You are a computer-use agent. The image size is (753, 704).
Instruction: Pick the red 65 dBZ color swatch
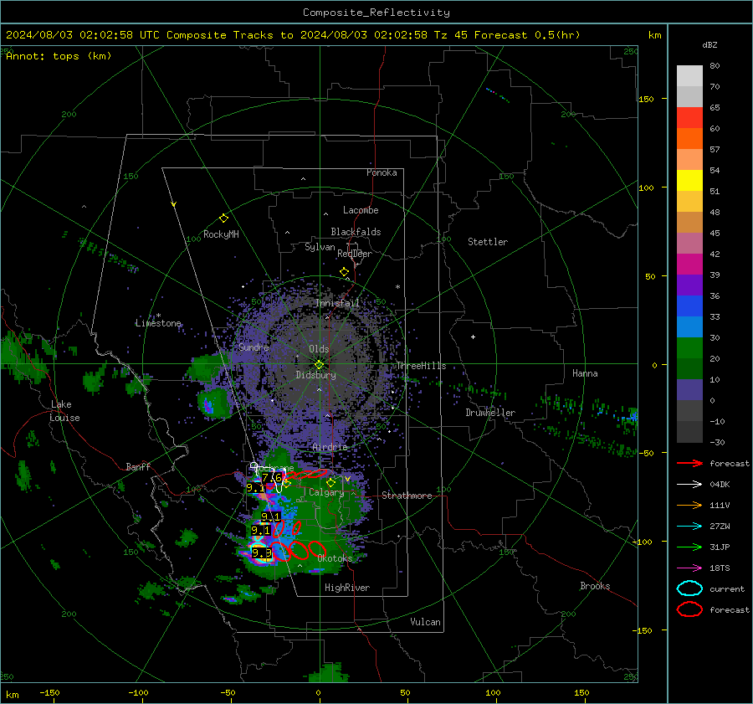pos(689,117)
